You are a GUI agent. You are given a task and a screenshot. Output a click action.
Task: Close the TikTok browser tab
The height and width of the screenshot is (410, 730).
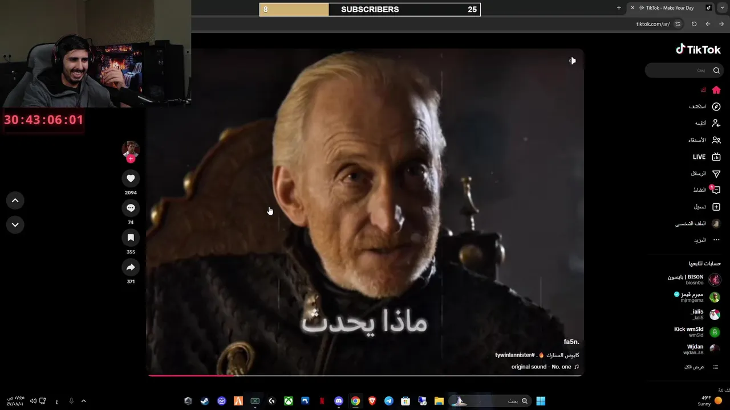(x=632, y=8)
